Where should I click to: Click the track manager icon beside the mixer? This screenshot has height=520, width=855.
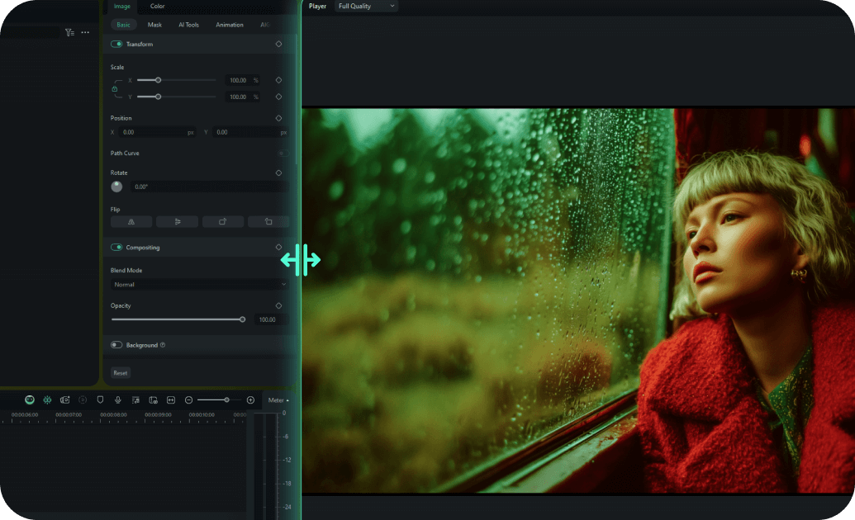(x=153, y=400)
